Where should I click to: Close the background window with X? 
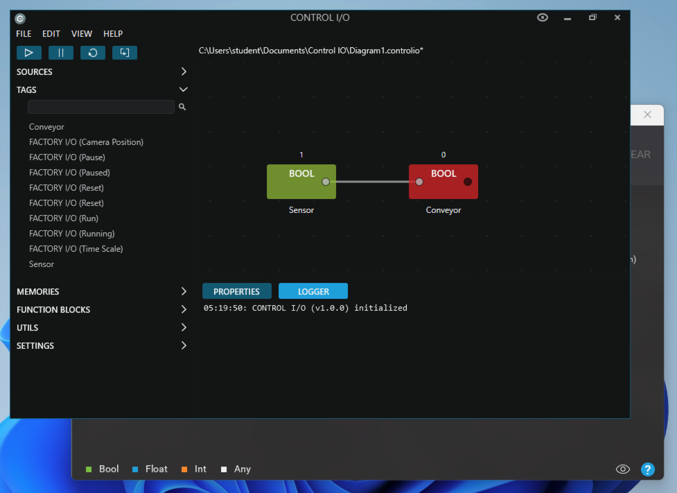coord(647,114)
